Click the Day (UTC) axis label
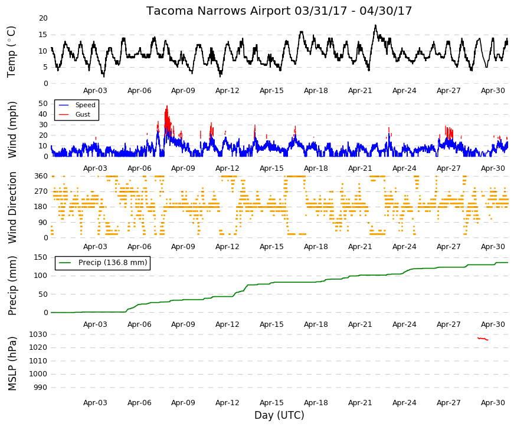514x427 pixels. pos(279,415)
